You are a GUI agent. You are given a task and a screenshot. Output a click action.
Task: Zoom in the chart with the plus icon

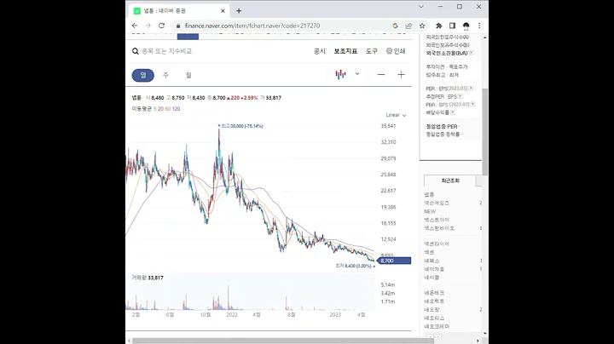[401, 74]
